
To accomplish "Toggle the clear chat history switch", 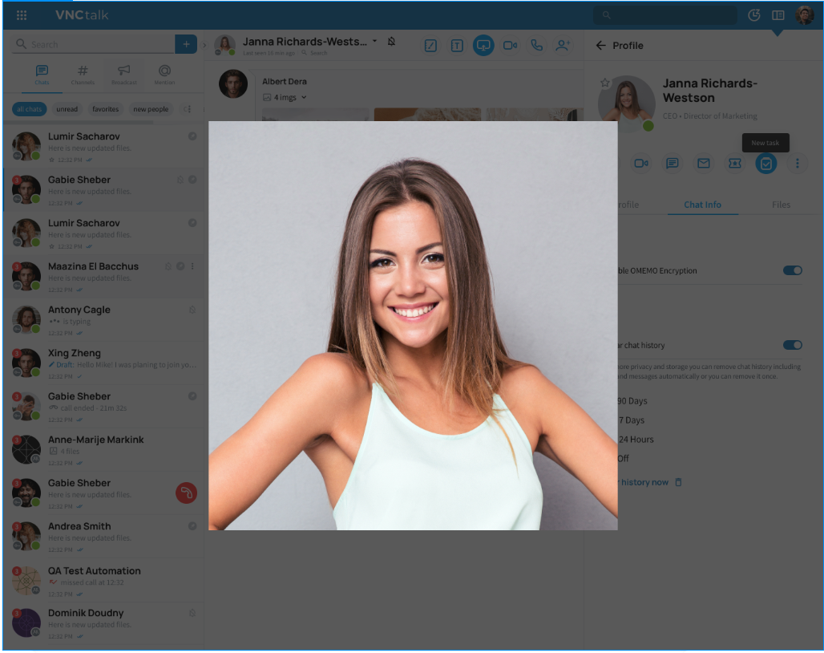I will pyautogui.click(x=792, y=345).
